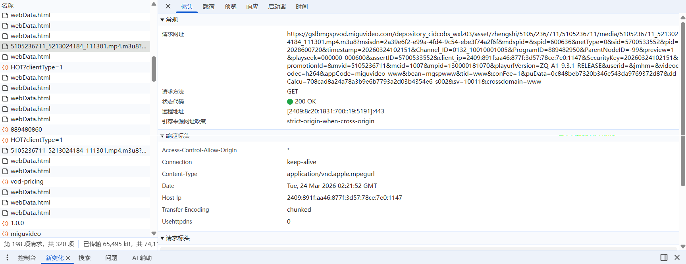
Task: Click the GET request method value
Action: 293,92
